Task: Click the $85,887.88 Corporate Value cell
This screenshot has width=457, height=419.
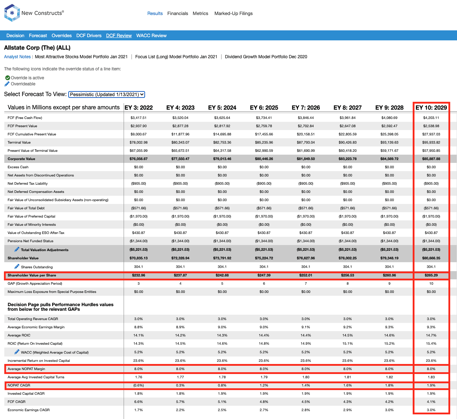Action: point(431,159)
